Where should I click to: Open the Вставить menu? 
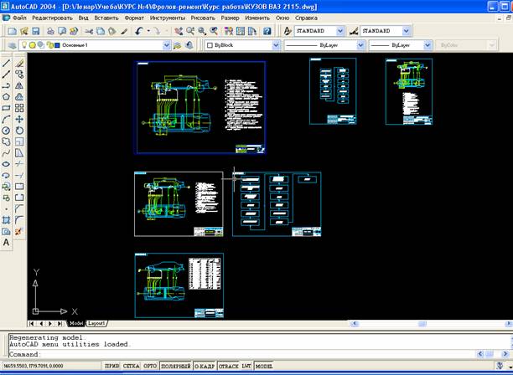[106, 18]
